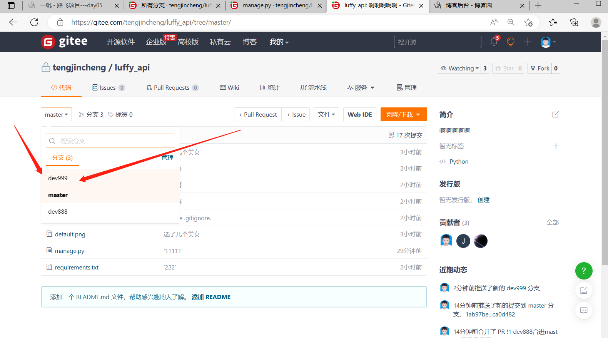Open the floating chat message icon
This screenshot has width=608, height=338.
click(x=584, y=311)
